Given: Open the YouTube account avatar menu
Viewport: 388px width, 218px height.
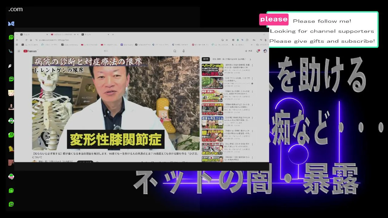Looking at the screenshot, I should click(x=265, y=51).
